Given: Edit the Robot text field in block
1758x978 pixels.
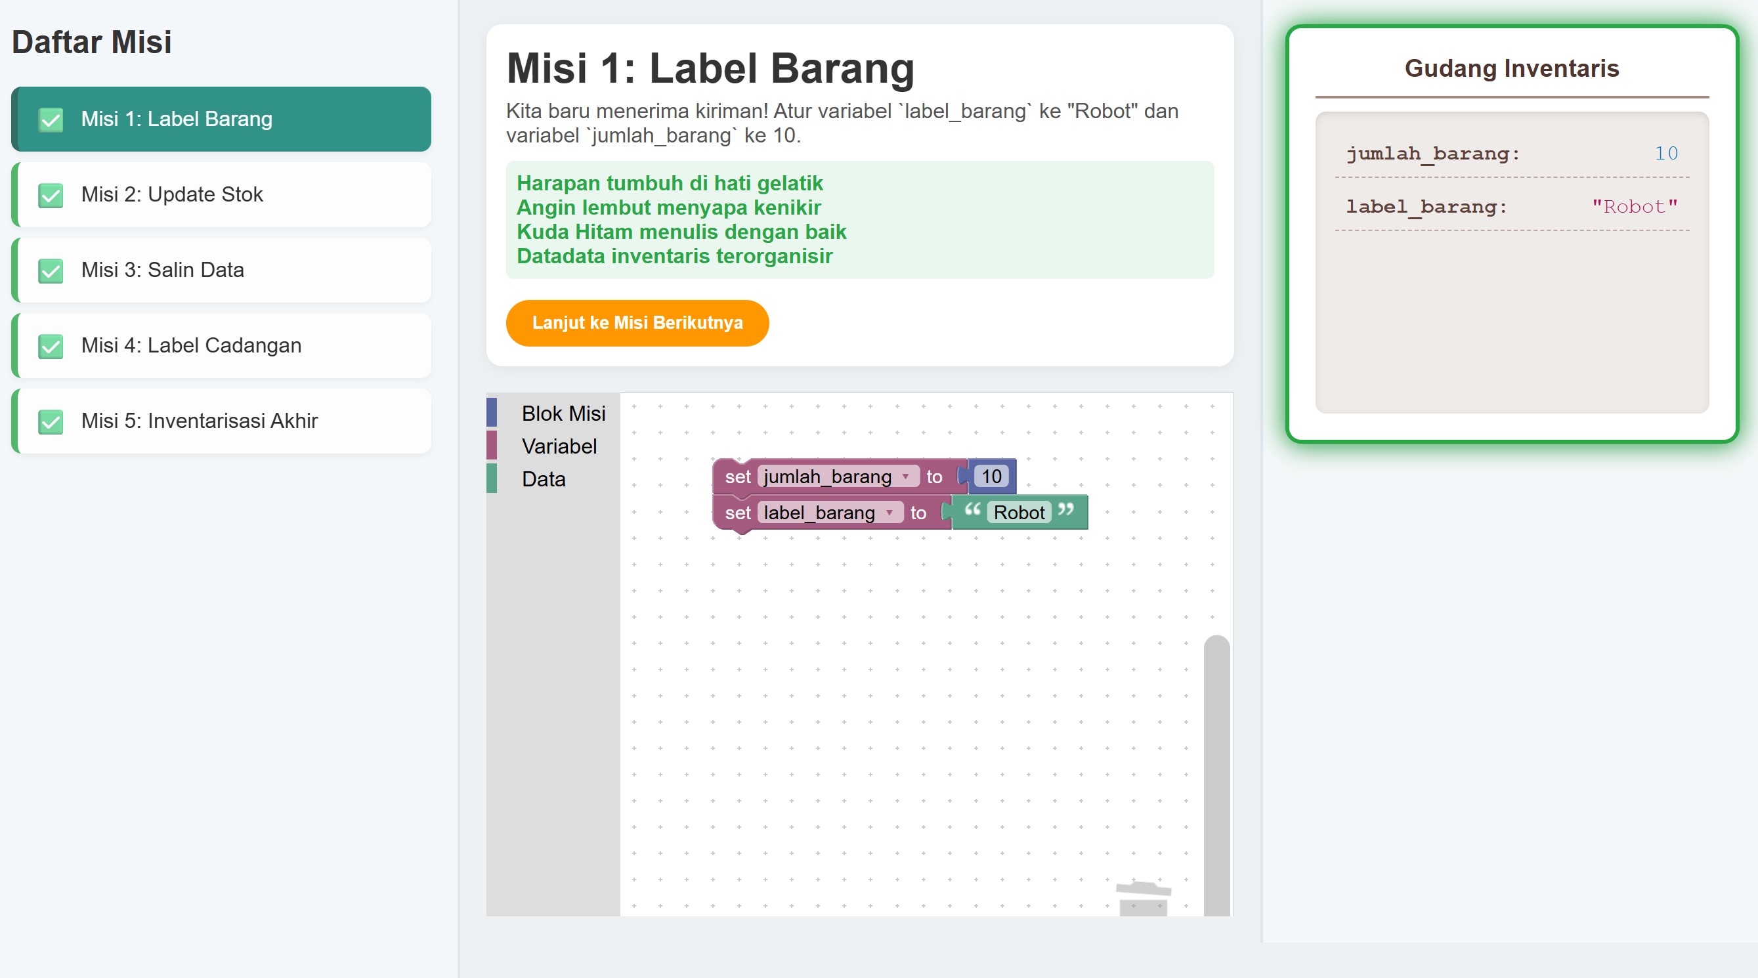Looking at the screenshot, I should pyautogui.click(x=1018, y=513).
